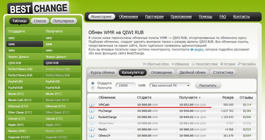Switch to the Популярное tab

(x=64, y=21)
